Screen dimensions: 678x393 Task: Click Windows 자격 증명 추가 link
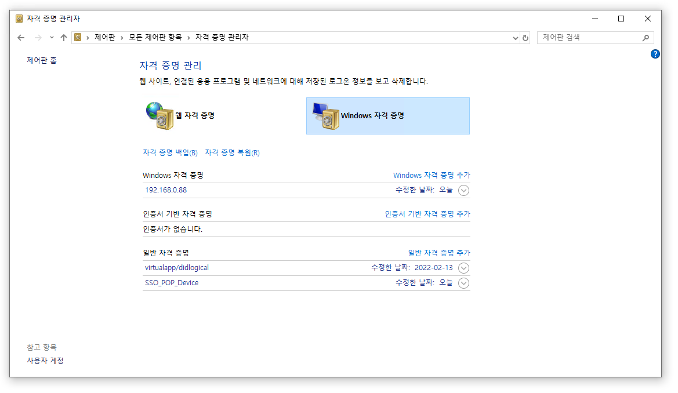(x=432, y=176)
